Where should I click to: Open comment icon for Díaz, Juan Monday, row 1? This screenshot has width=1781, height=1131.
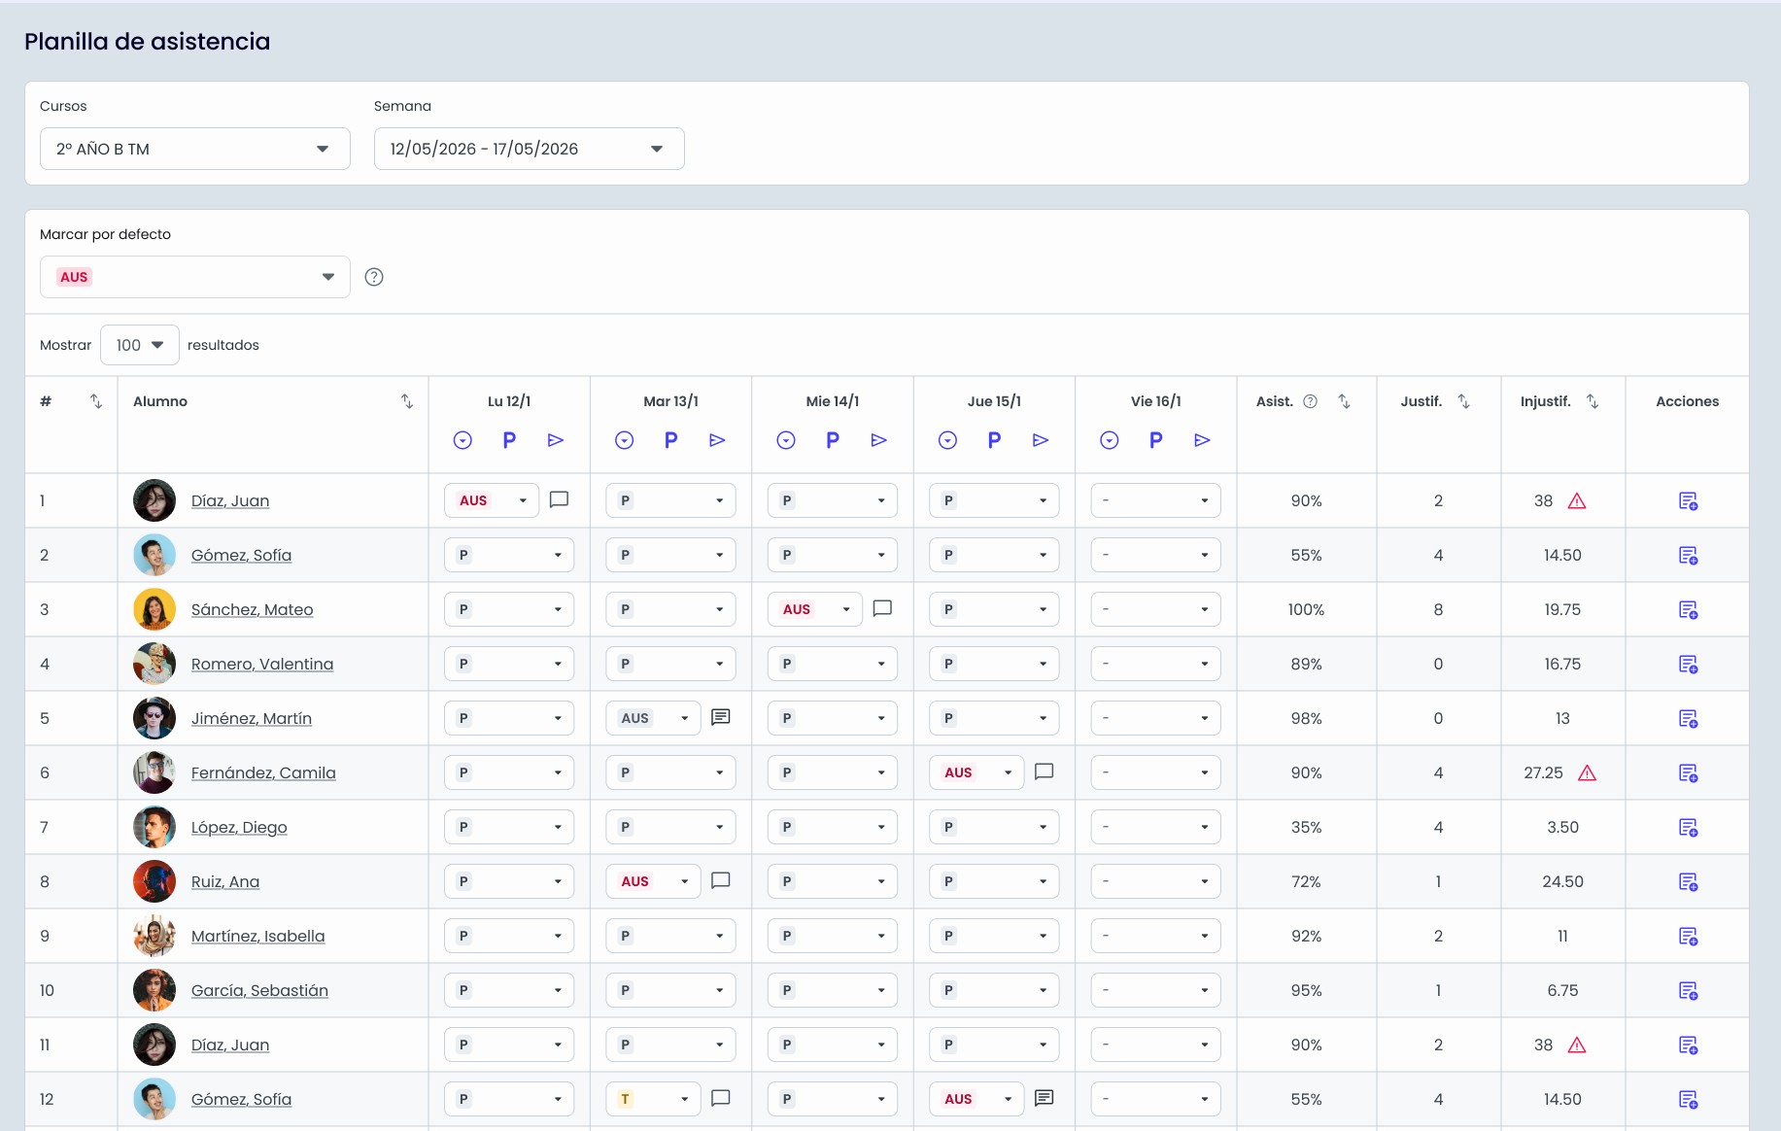click(559, 499)
